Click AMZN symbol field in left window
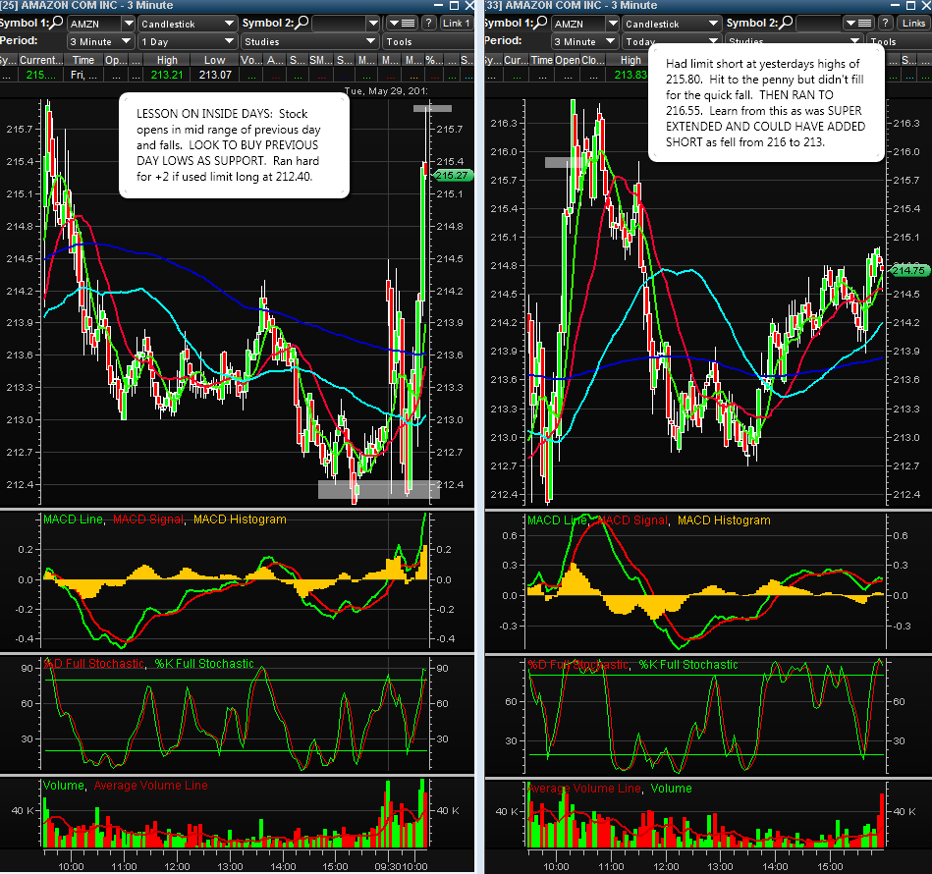The image size is (932, 874). click(94, 24)
